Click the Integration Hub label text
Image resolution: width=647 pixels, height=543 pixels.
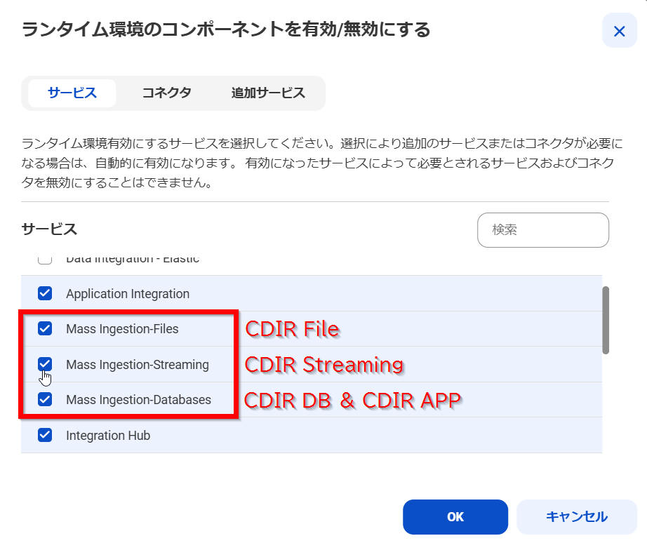(x=108, y=435)
